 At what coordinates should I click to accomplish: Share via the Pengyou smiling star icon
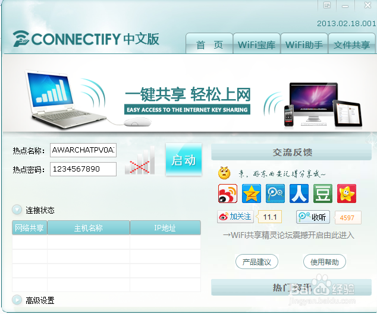pyautogui.click(x=347, y=194)
